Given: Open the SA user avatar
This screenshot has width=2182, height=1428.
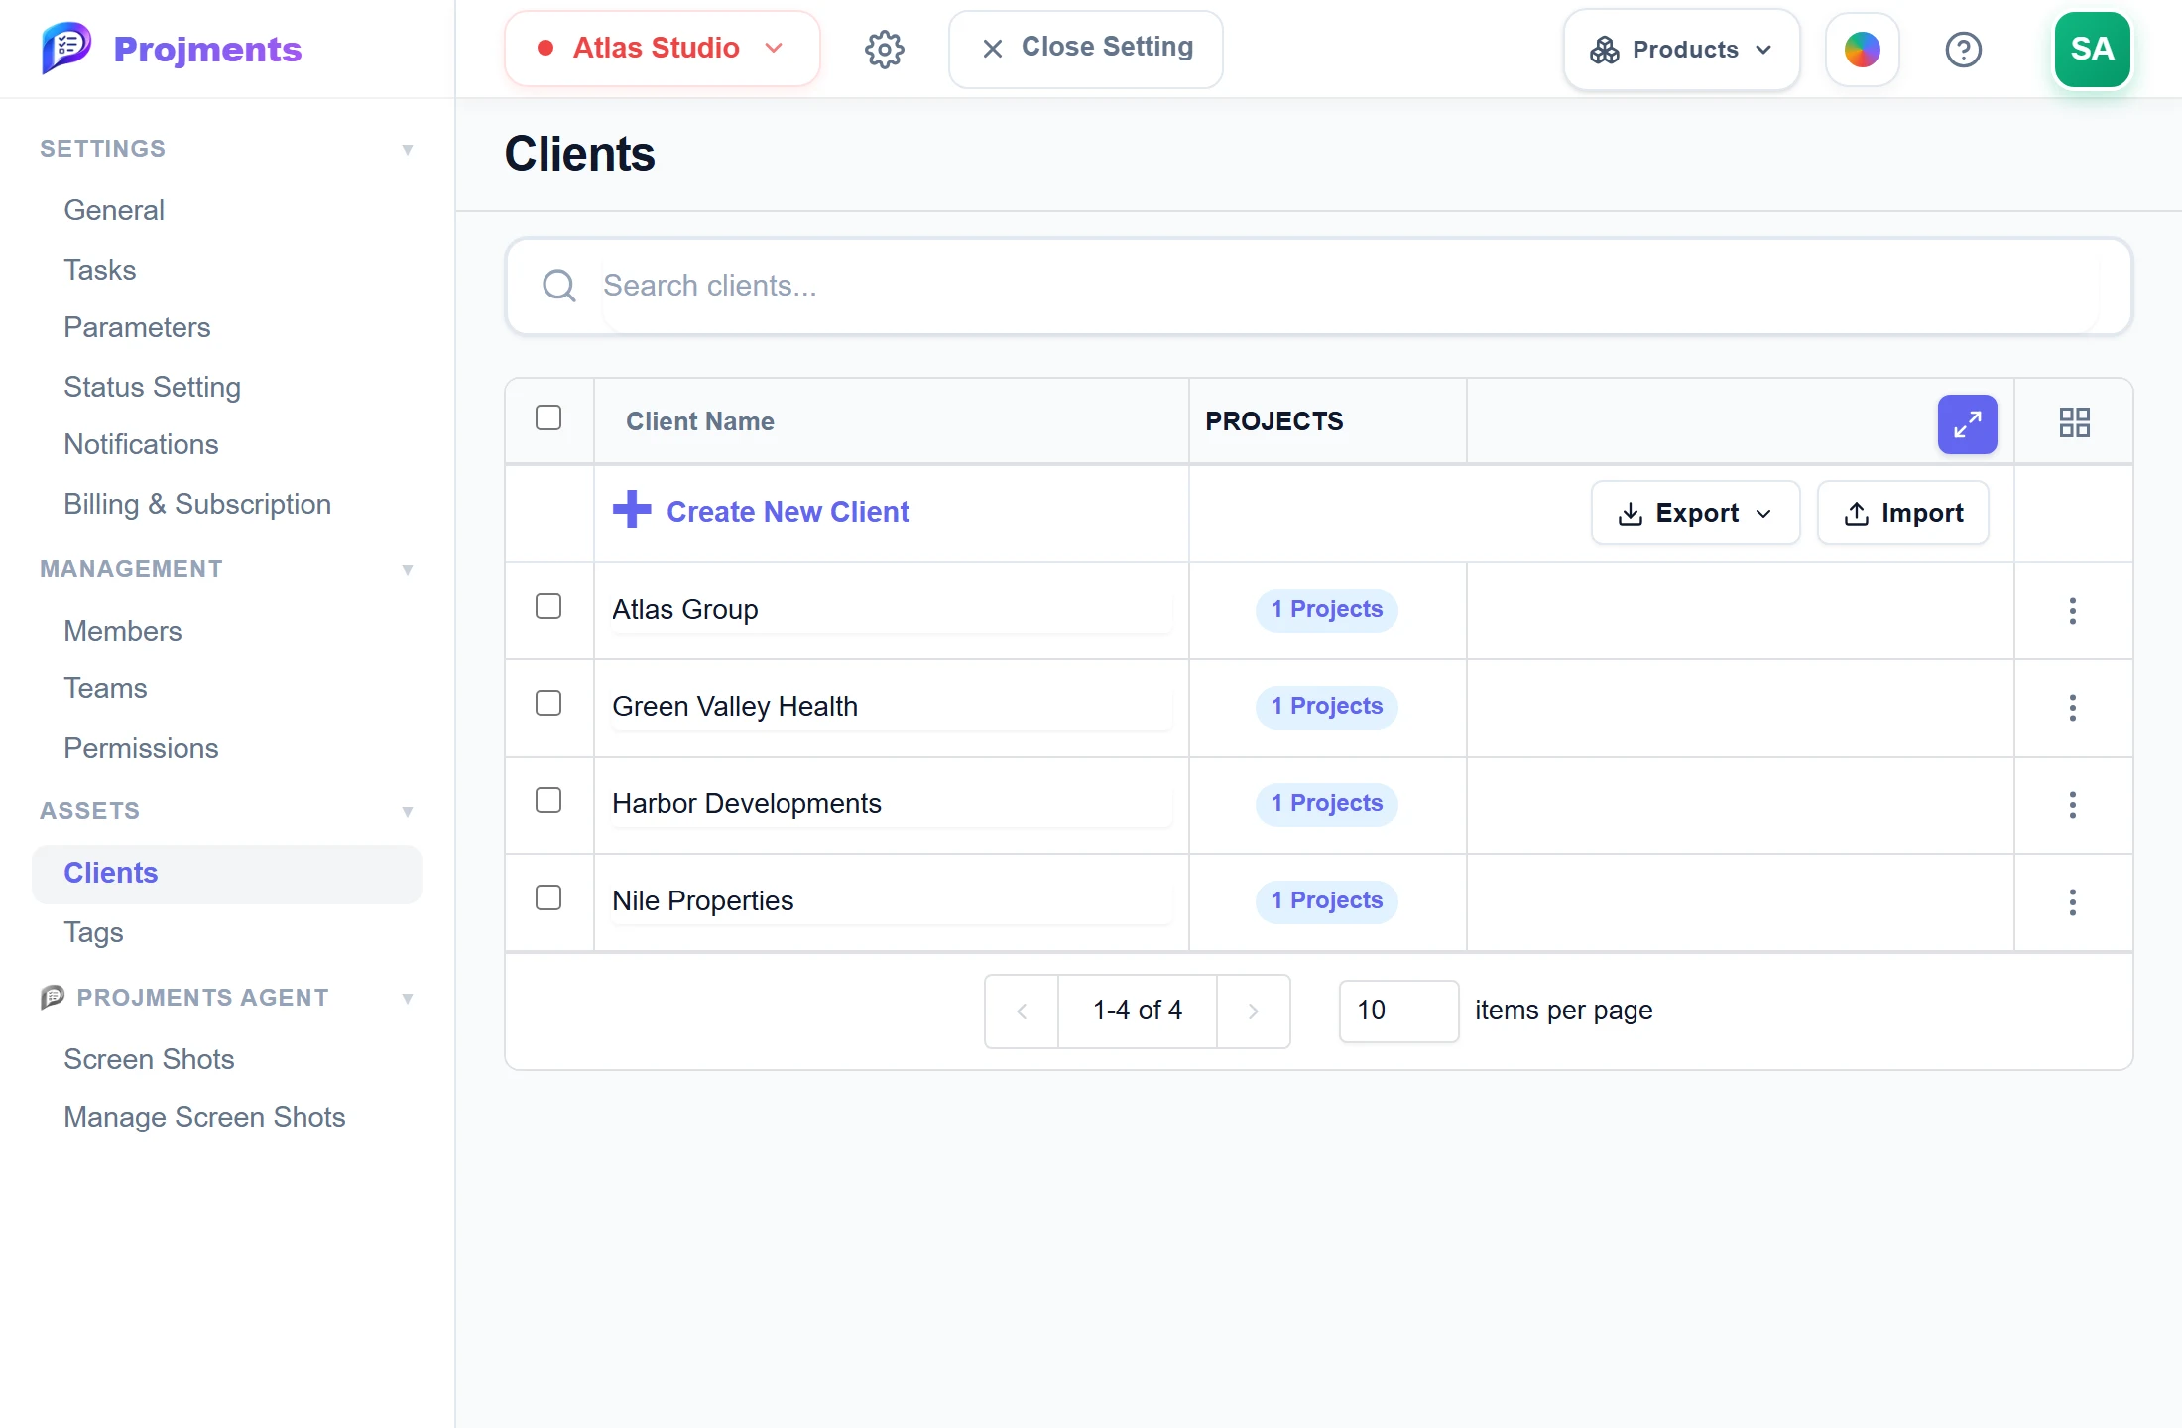Looking at the screenshot, I should click(2092, 50).
